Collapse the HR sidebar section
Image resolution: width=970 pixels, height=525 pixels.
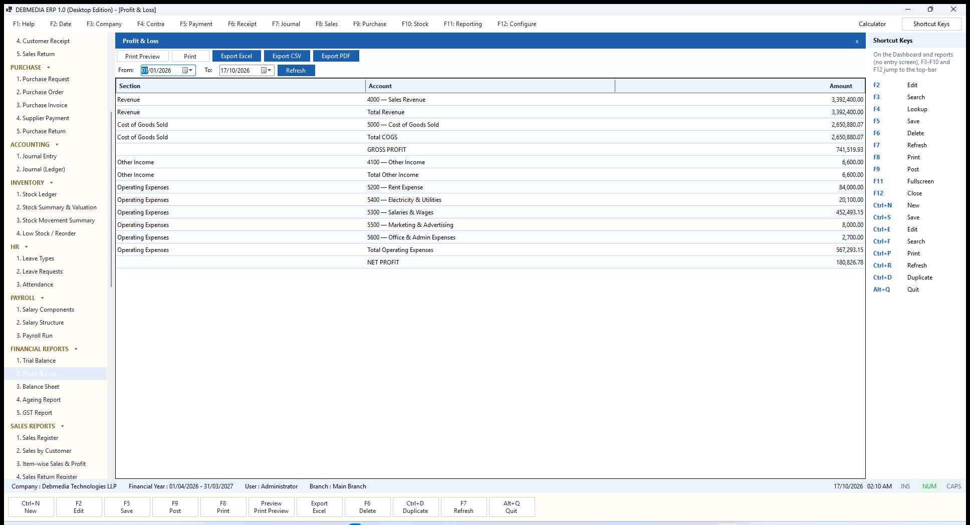[x=26, y=247]
